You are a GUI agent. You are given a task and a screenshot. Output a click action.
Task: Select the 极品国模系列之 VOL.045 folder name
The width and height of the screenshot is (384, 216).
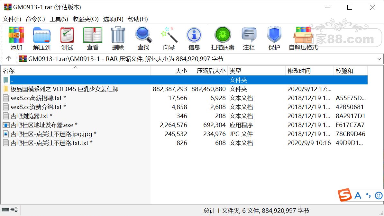[x=64, y=89]
